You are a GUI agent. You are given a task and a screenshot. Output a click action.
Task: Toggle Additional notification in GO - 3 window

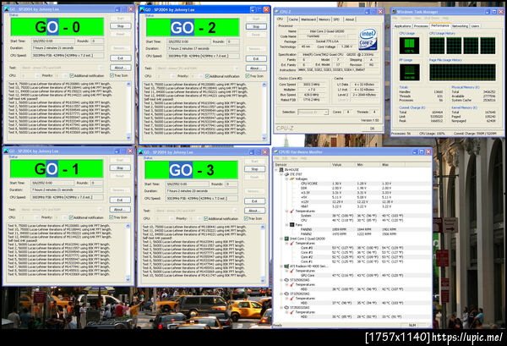[x=205, y=219]
